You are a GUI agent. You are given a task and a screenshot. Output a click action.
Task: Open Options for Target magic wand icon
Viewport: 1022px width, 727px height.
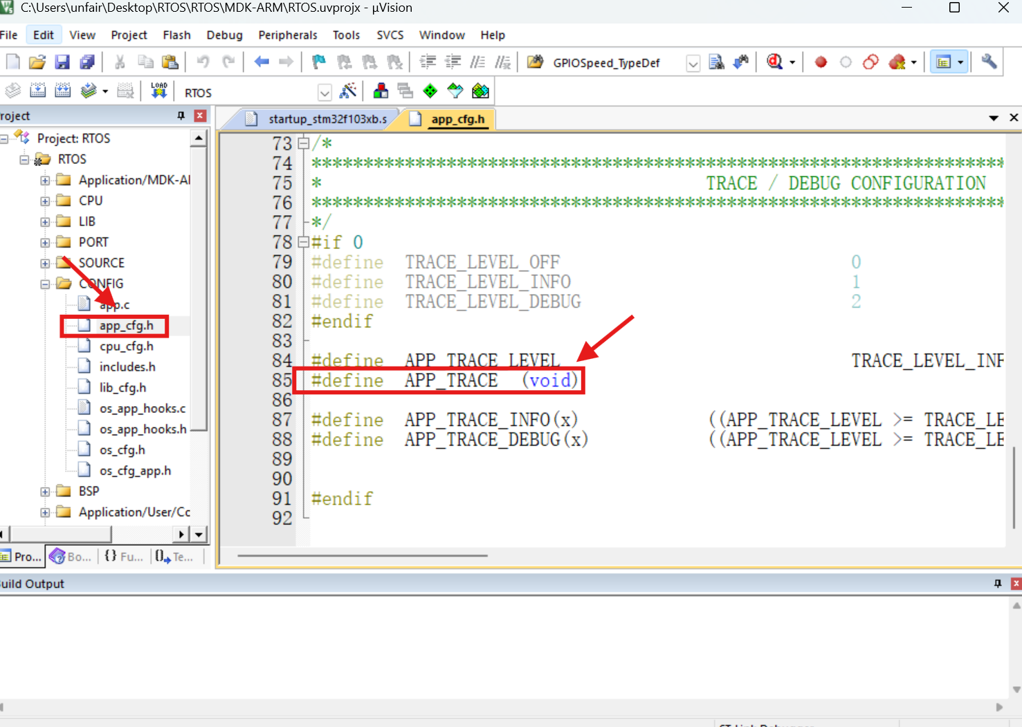click(x=349, y=91)
